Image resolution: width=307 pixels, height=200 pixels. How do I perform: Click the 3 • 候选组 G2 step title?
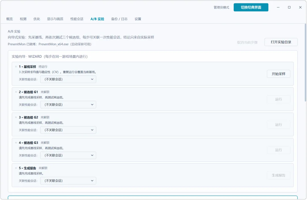pyautogui.click(x=28, y=117)
